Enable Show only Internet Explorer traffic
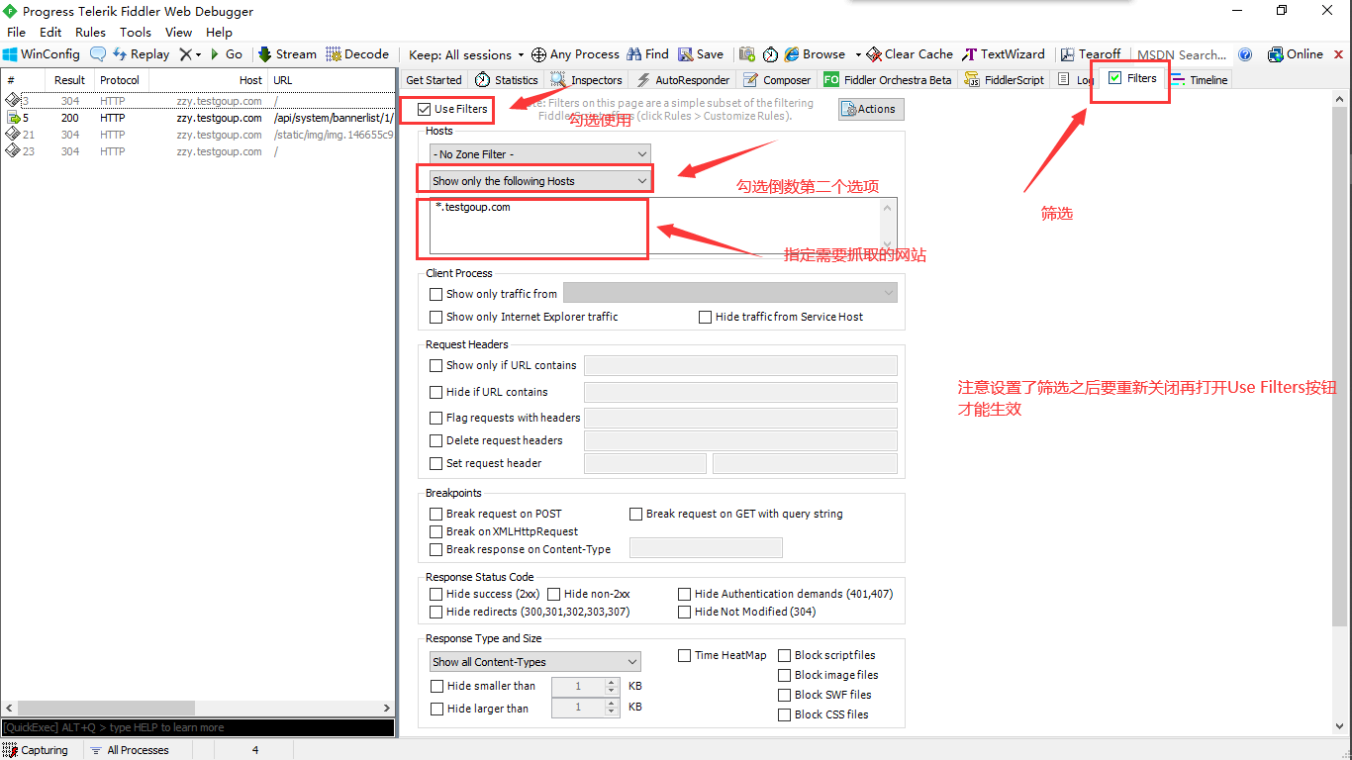 435,317
